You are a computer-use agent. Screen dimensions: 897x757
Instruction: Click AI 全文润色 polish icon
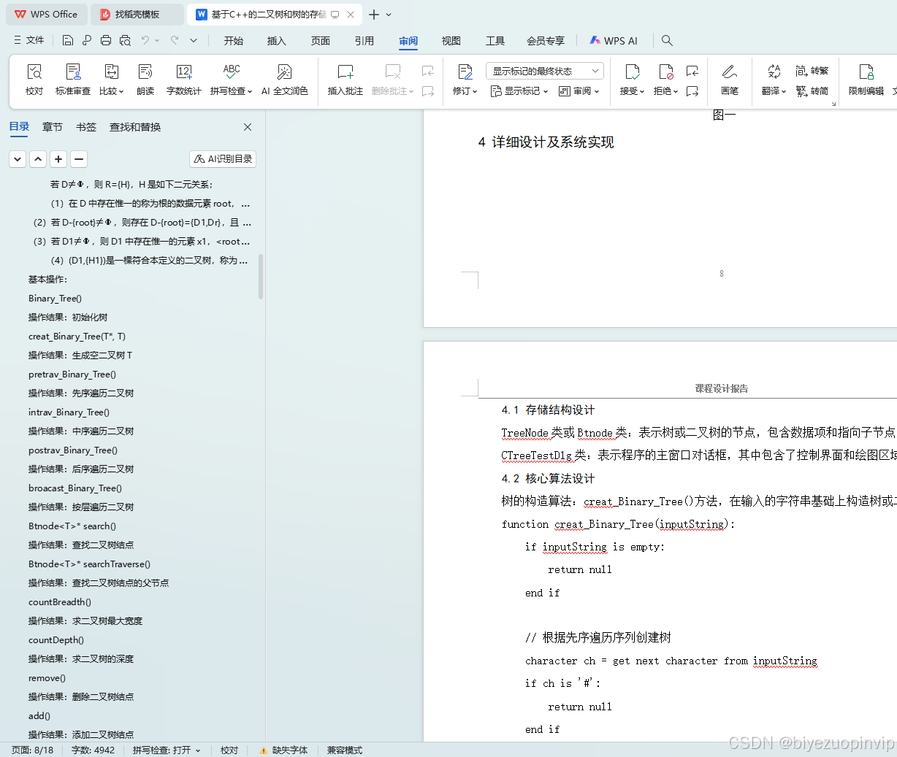point(284,72)
